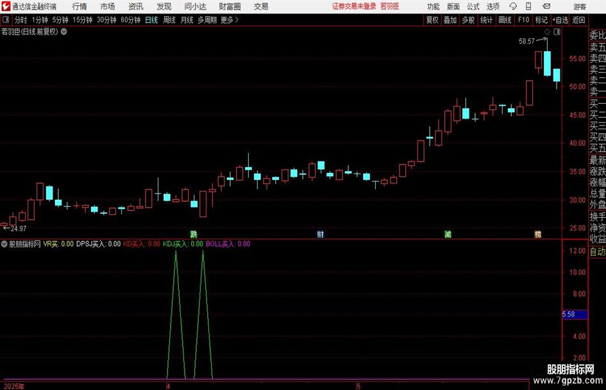Switch to 周线 weekly period tab
Image resolution: width=606 pixels, height=390 pixels.
[169, 20]
